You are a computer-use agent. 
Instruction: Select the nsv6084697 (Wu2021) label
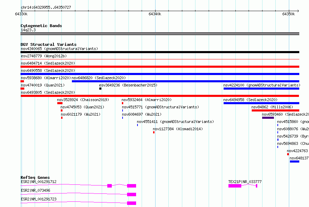(142, 114)
